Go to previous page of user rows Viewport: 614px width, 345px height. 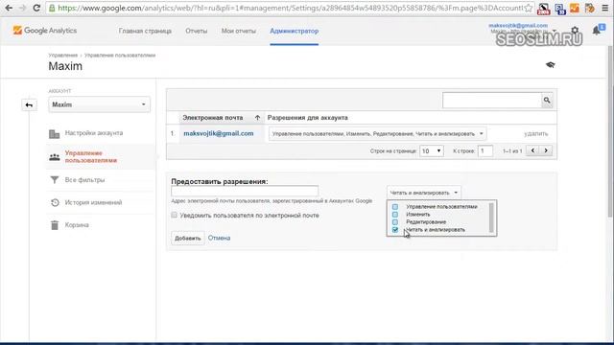532,150
